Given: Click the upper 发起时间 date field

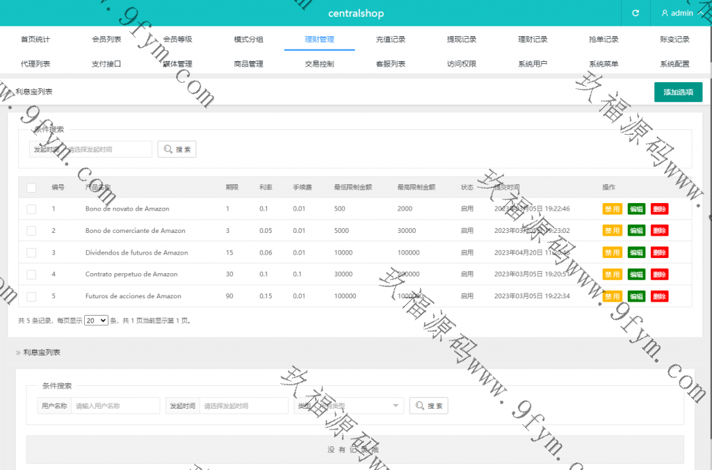Looking at the screenshot, I should click(108, 149).
